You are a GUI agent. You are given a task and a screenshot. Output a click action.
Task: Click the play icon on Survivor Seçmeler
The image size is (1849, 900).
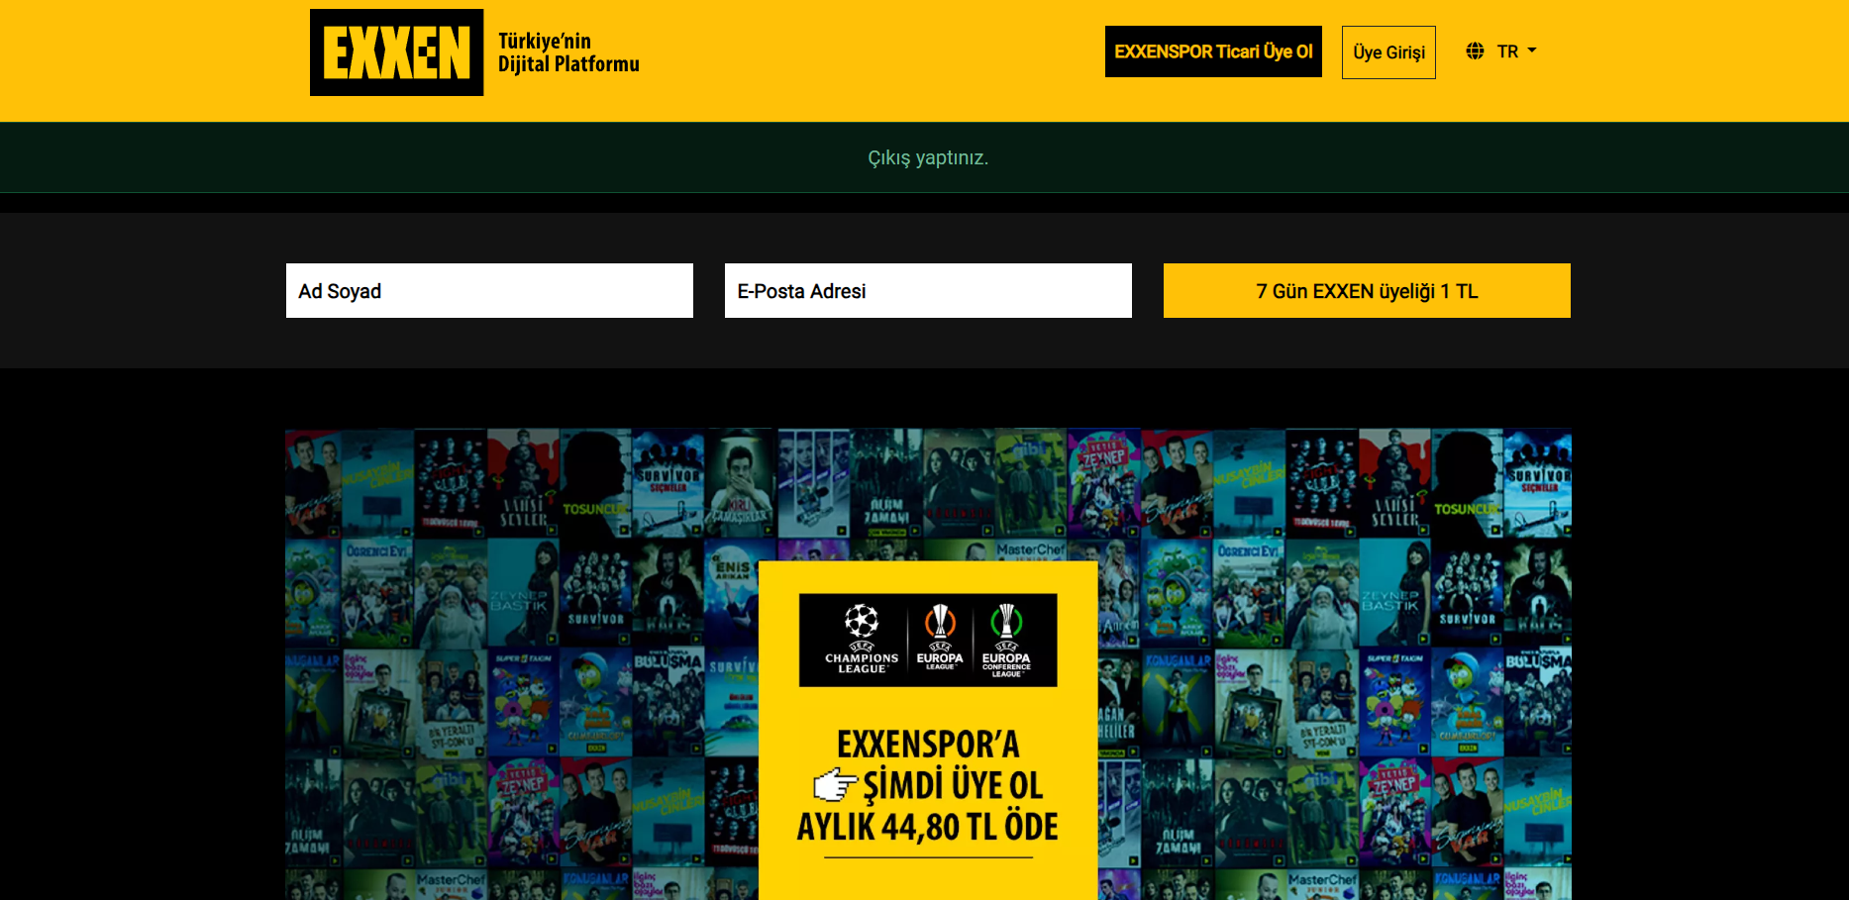(695, 529)
